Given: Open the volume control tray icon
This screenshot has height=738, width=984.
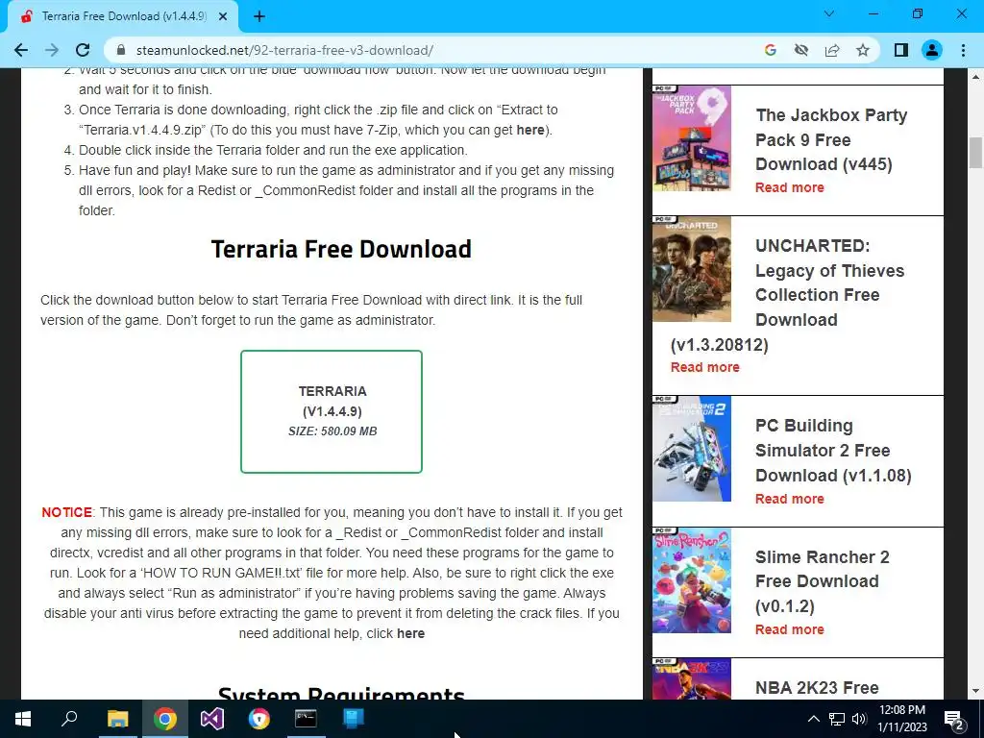Looking at the screenshot, I should pyautogui.click(x=859, y=719).
